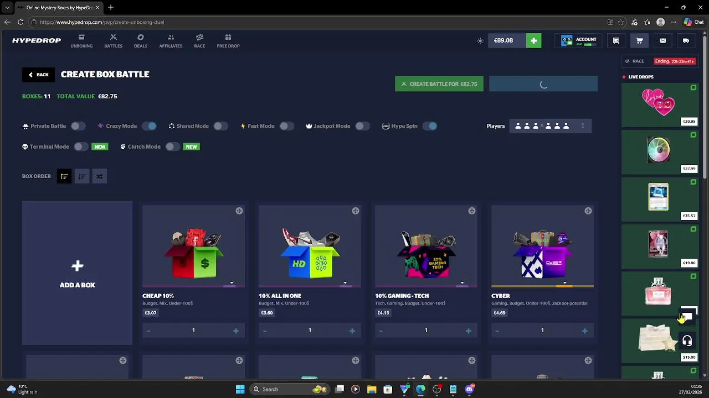Open the messages envelope icon

[x=662, y=40]
